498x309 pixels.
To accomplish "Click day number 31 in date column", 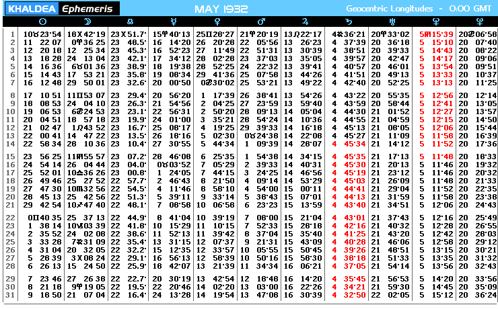I will pyautogui.click(x=11, y=295).
